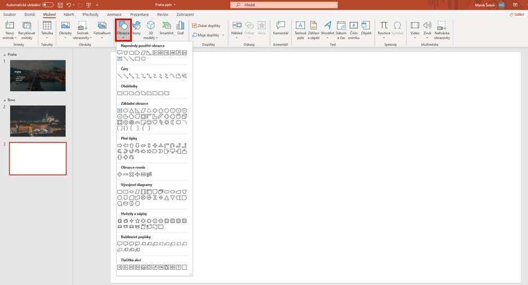Select slide 1 thumbnail

(38, 75)
